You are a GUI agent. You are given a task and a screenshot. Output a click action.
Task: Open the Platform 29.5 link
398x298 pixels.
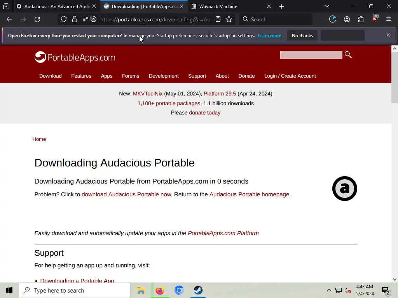click(x=220, y=94)
